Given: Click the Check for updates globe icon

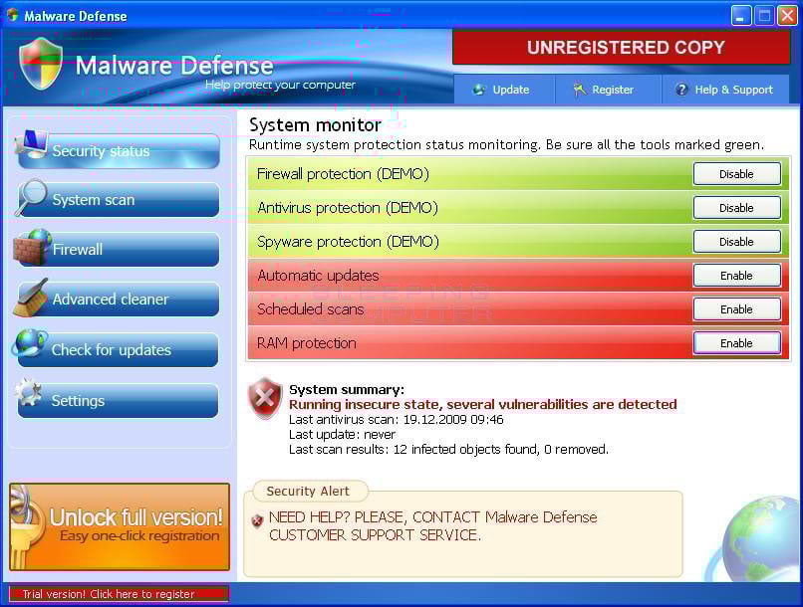Looking at the screenshot, I should (30, 345).
